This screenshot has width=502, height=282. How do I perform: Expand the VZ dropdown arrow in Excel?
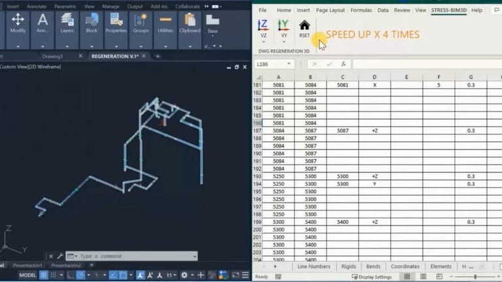pyautogui.click(x=263, y=42)
